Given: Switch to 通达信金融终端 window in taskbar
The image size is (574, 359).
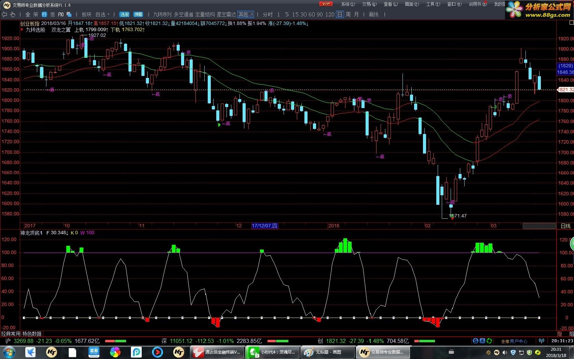Looking at the screenshot, I should [x=217, y=352].
